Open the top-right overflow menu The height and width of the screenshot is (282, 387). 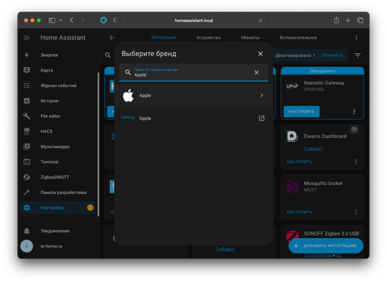(x=356, y=37)
